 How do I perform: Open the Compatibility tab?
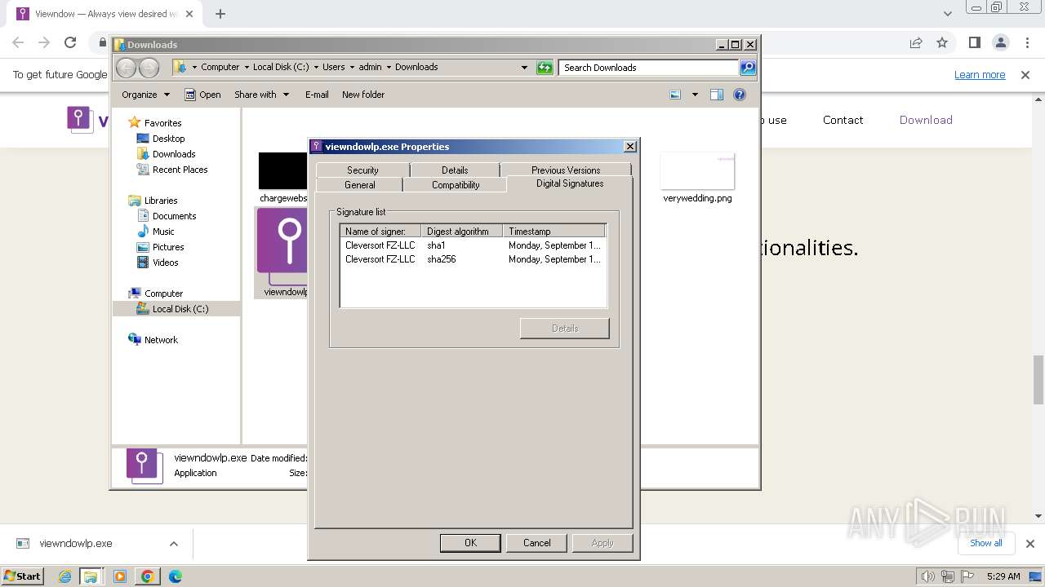click(456, 185)
